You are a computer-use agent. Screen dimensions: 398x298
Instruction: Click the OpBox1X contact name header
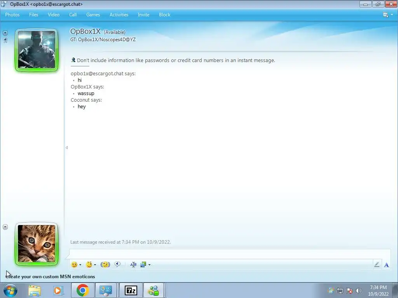(x=85, y=31)
